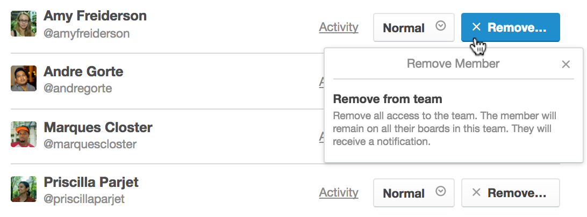The width and height of the screenshot is (587, 217).
Task: Click Andre Gorte's profile avatar
Action: 24,78
